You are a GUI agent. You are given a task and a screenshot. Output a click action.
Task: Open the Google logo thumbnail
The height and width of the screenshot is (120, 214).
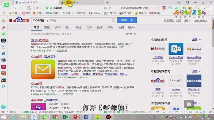[176, 81]
